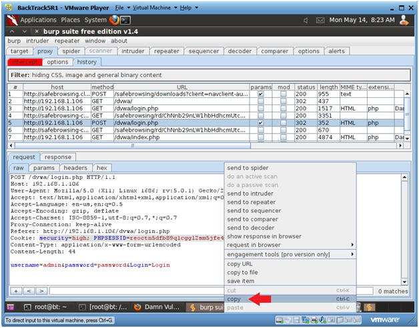Click the user account icon in panel
Viewport: 419px width, 328px height.
tap(404, 20)
